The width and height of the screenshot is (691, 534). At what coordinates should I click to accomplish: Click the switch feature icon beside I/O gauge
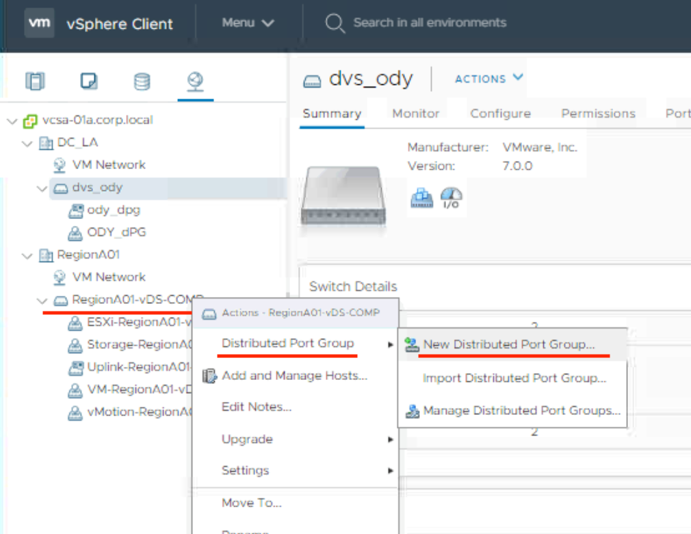coord(421,198)
